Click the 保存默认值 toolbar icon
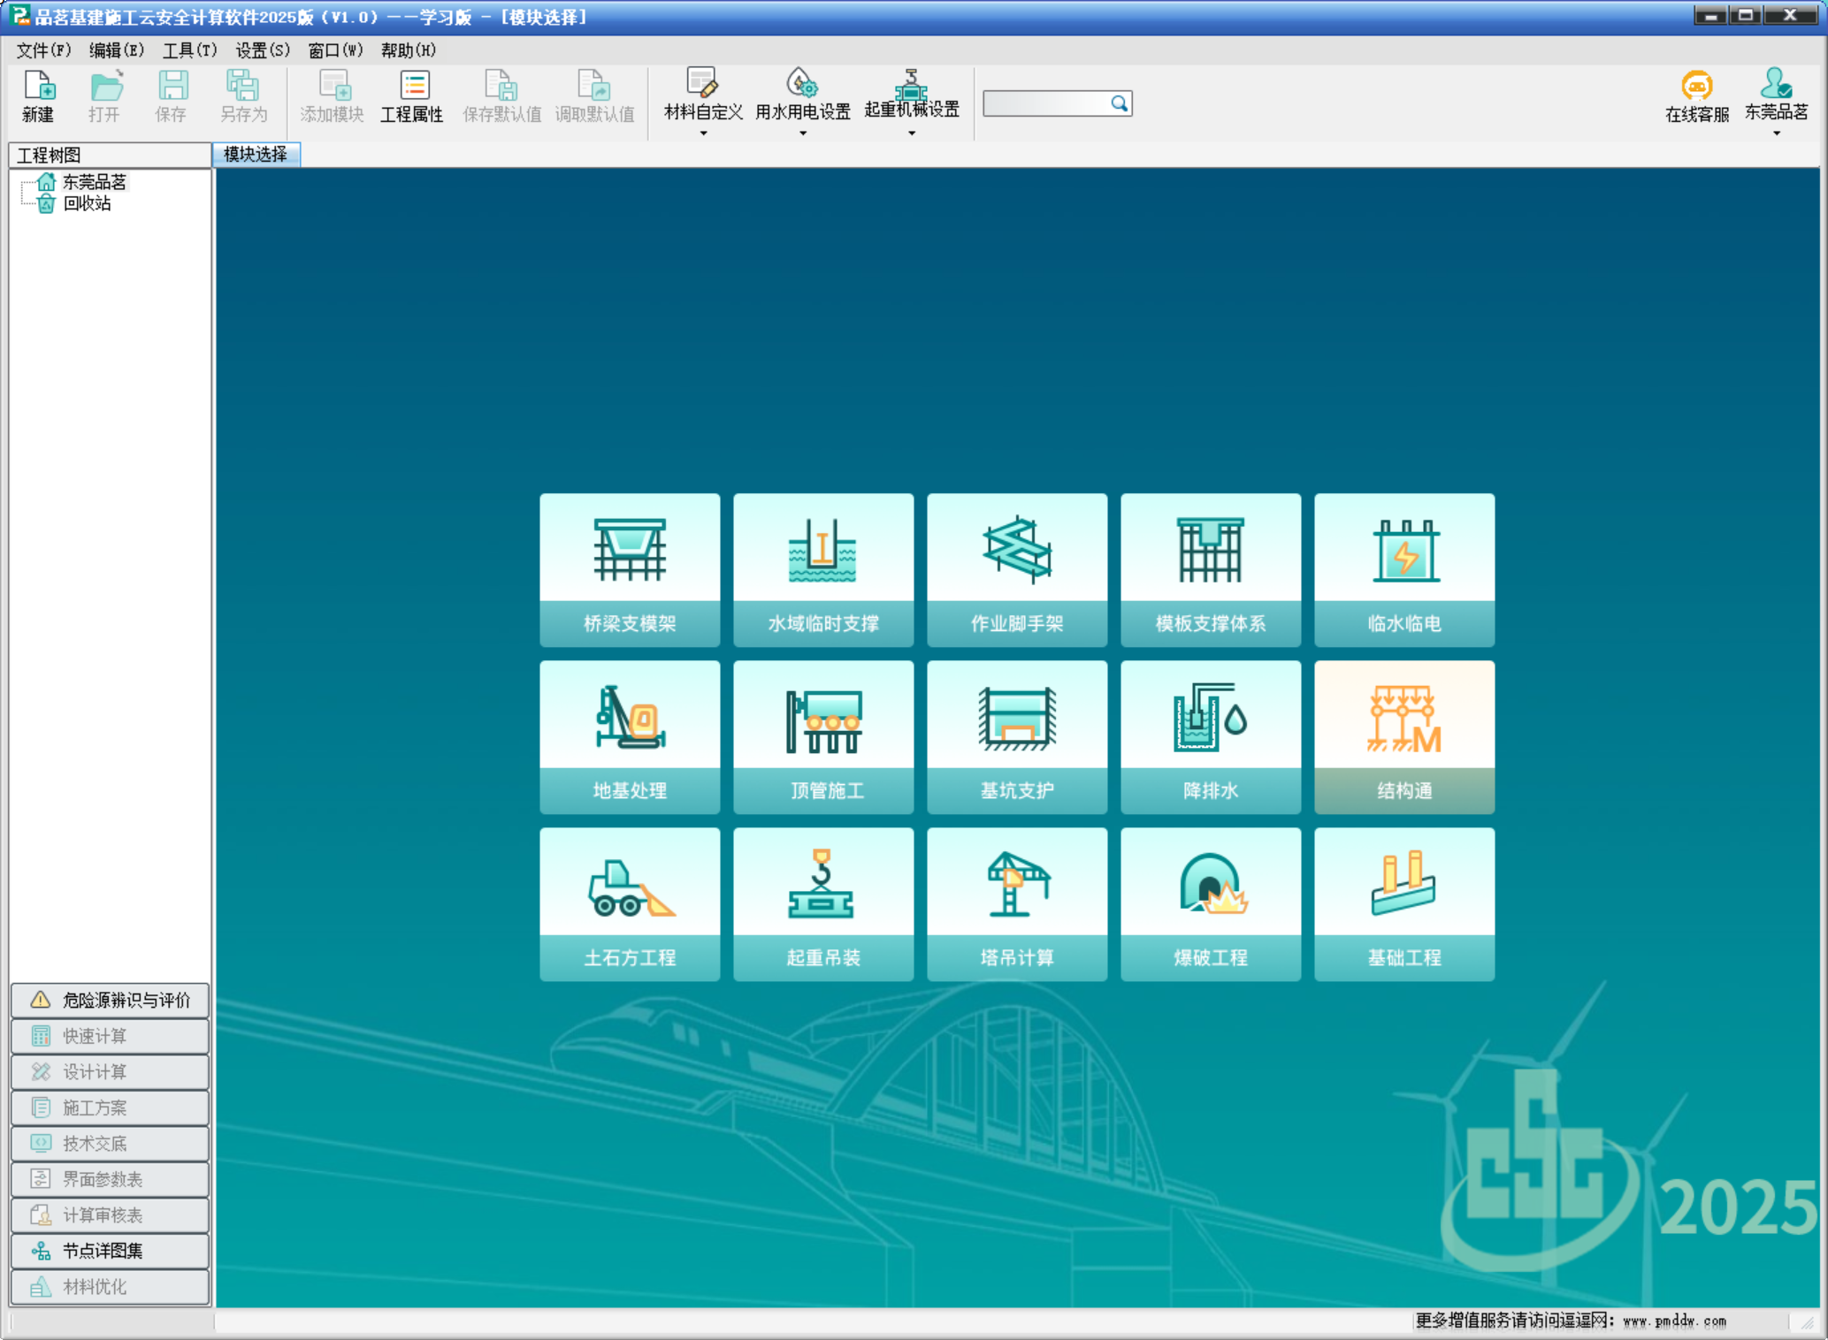 coord(501,95)
